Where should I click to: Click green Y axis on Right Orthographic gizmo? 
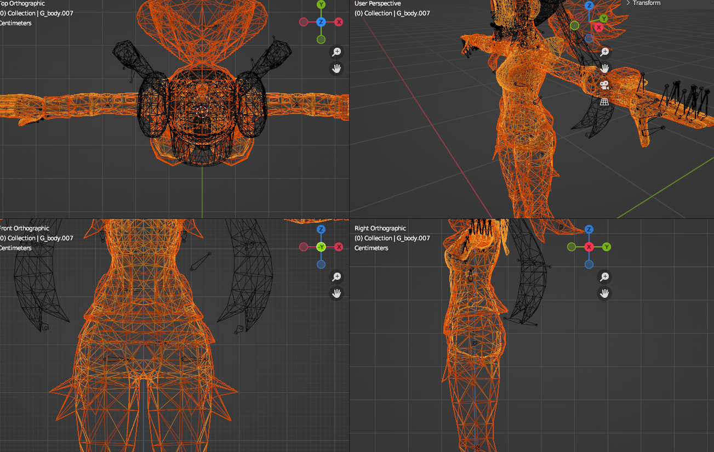pyautogui.click(x=607, y=247)
